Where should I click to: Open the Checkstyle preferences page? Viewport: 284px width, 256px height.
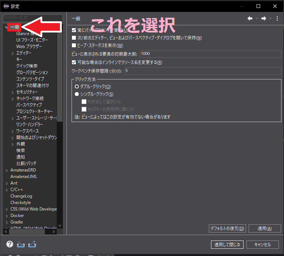21,203
